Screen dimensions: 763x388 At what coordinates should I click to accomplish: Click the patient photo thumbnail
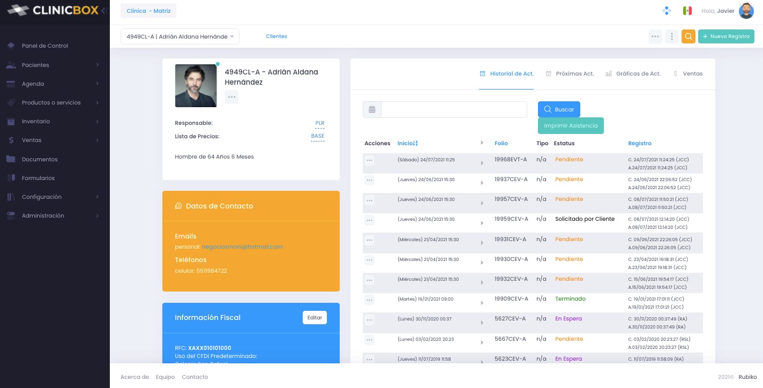click(196, 86)
